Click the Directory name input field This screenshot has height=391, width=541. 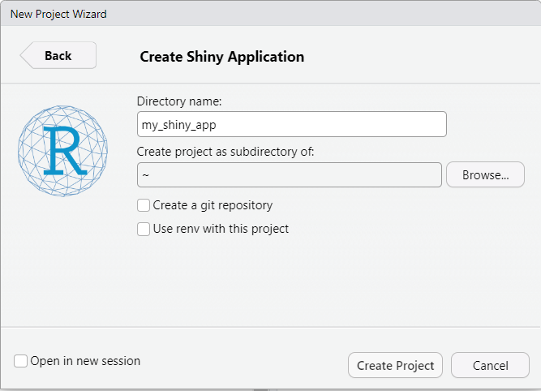pos(292,124)
